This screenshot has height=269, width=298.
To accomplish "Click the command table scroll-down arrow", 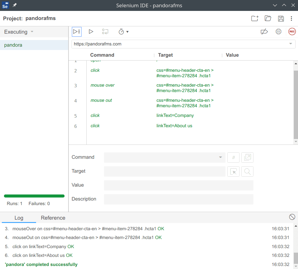I will coord(296,141).
